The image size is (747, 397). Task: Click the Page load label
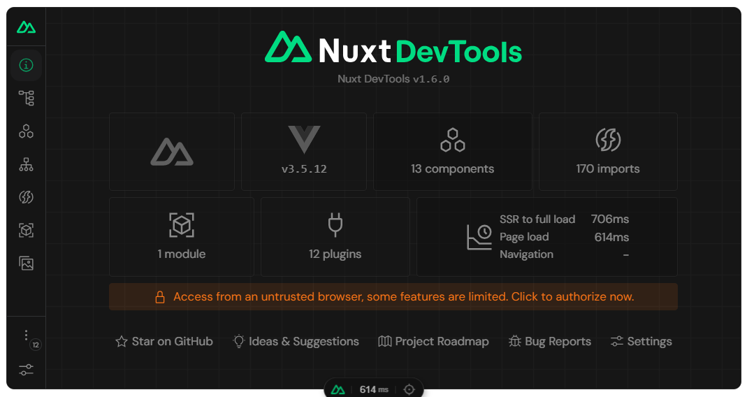coord(524,237)
